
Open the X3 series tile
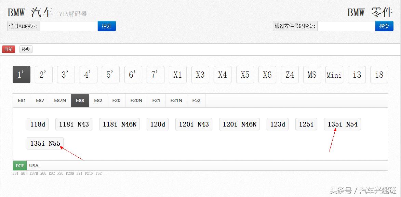[x=200, y=75]
